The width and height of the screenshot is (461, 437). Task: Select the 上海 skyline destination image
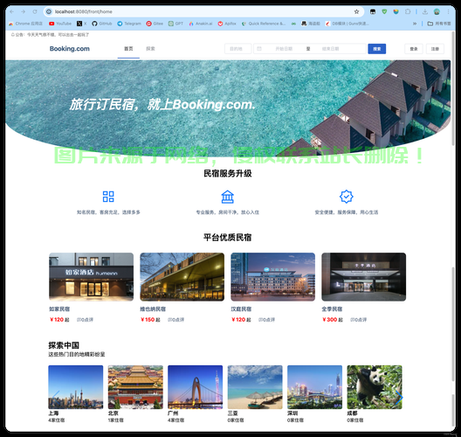point(76,387)
